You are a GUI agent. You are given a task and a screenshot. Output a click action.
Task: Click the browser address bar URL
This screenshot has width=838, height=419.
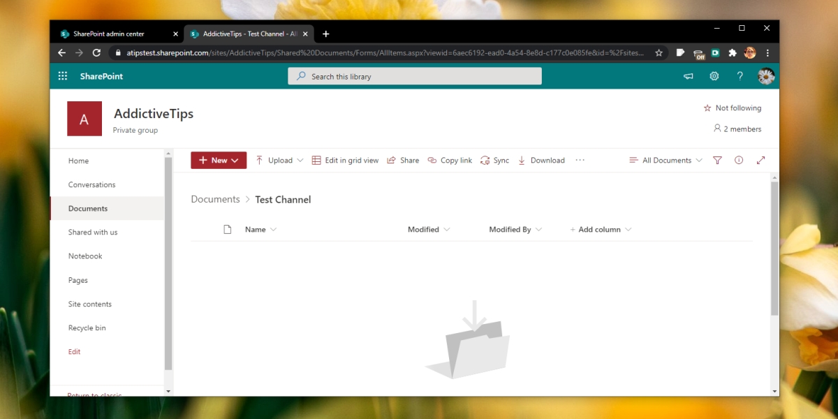tap(385, 52)
